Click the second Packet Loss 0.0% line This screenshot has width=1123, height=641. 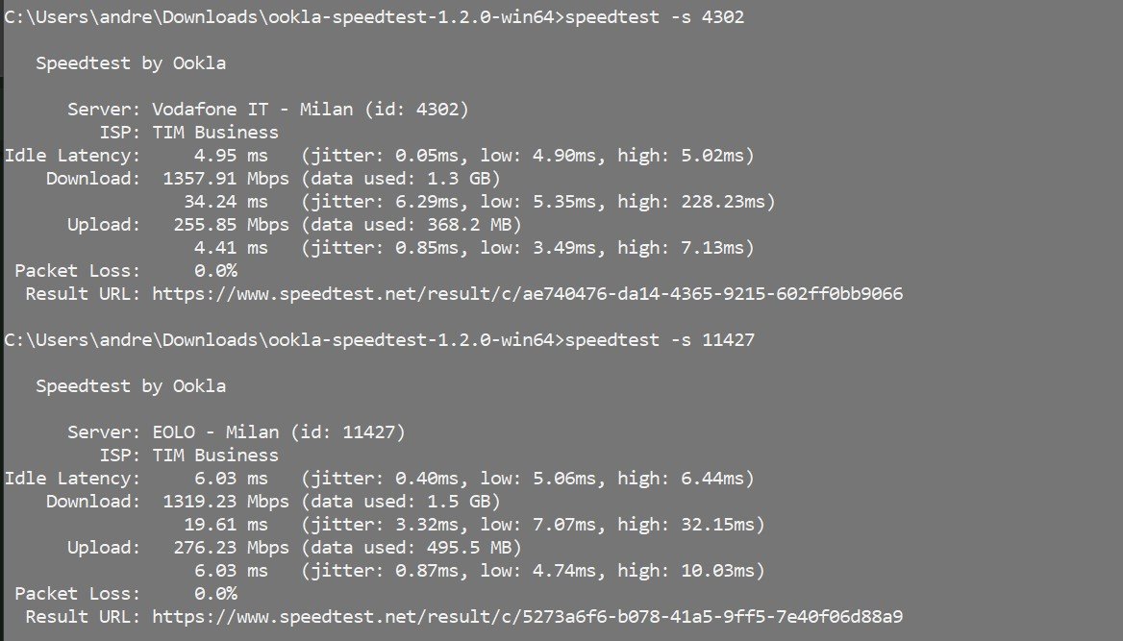tap(126, 594)
